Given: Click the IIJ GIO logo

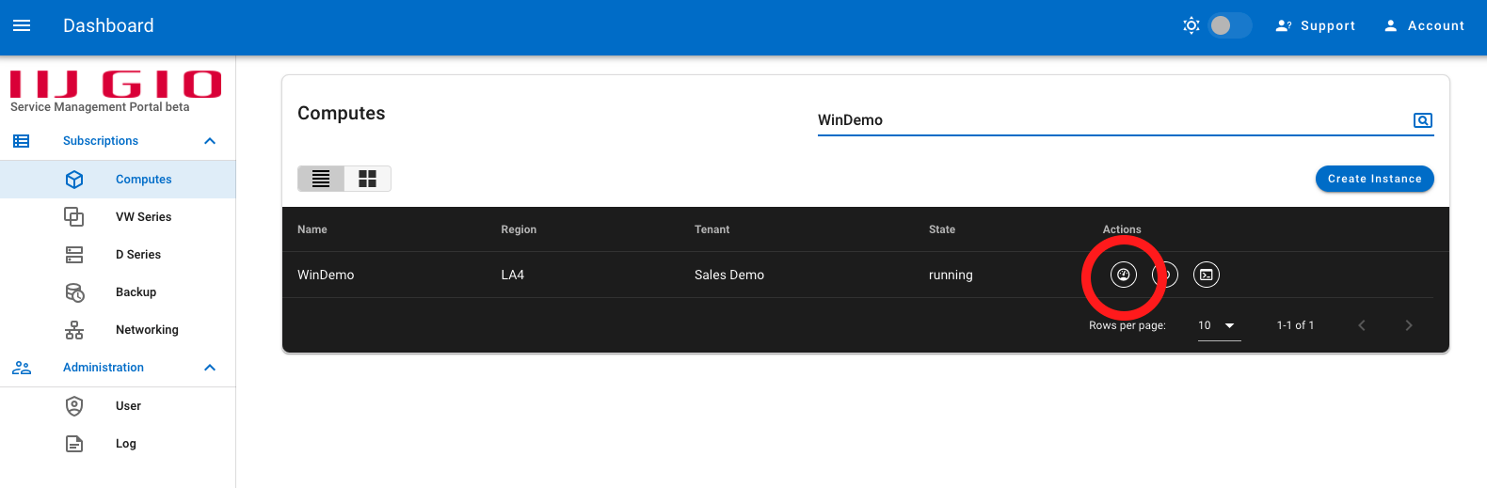Looking at the screenshot, I should coord(116,84).
